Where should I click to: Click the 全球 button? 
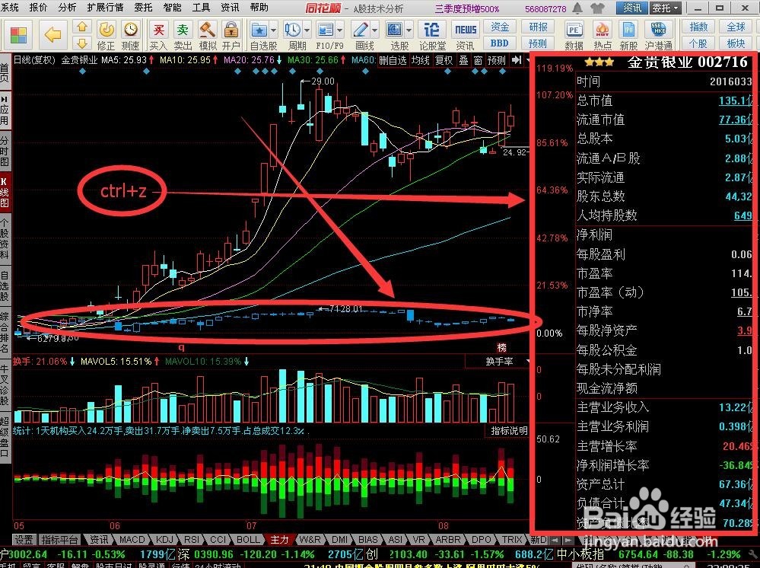736,27
